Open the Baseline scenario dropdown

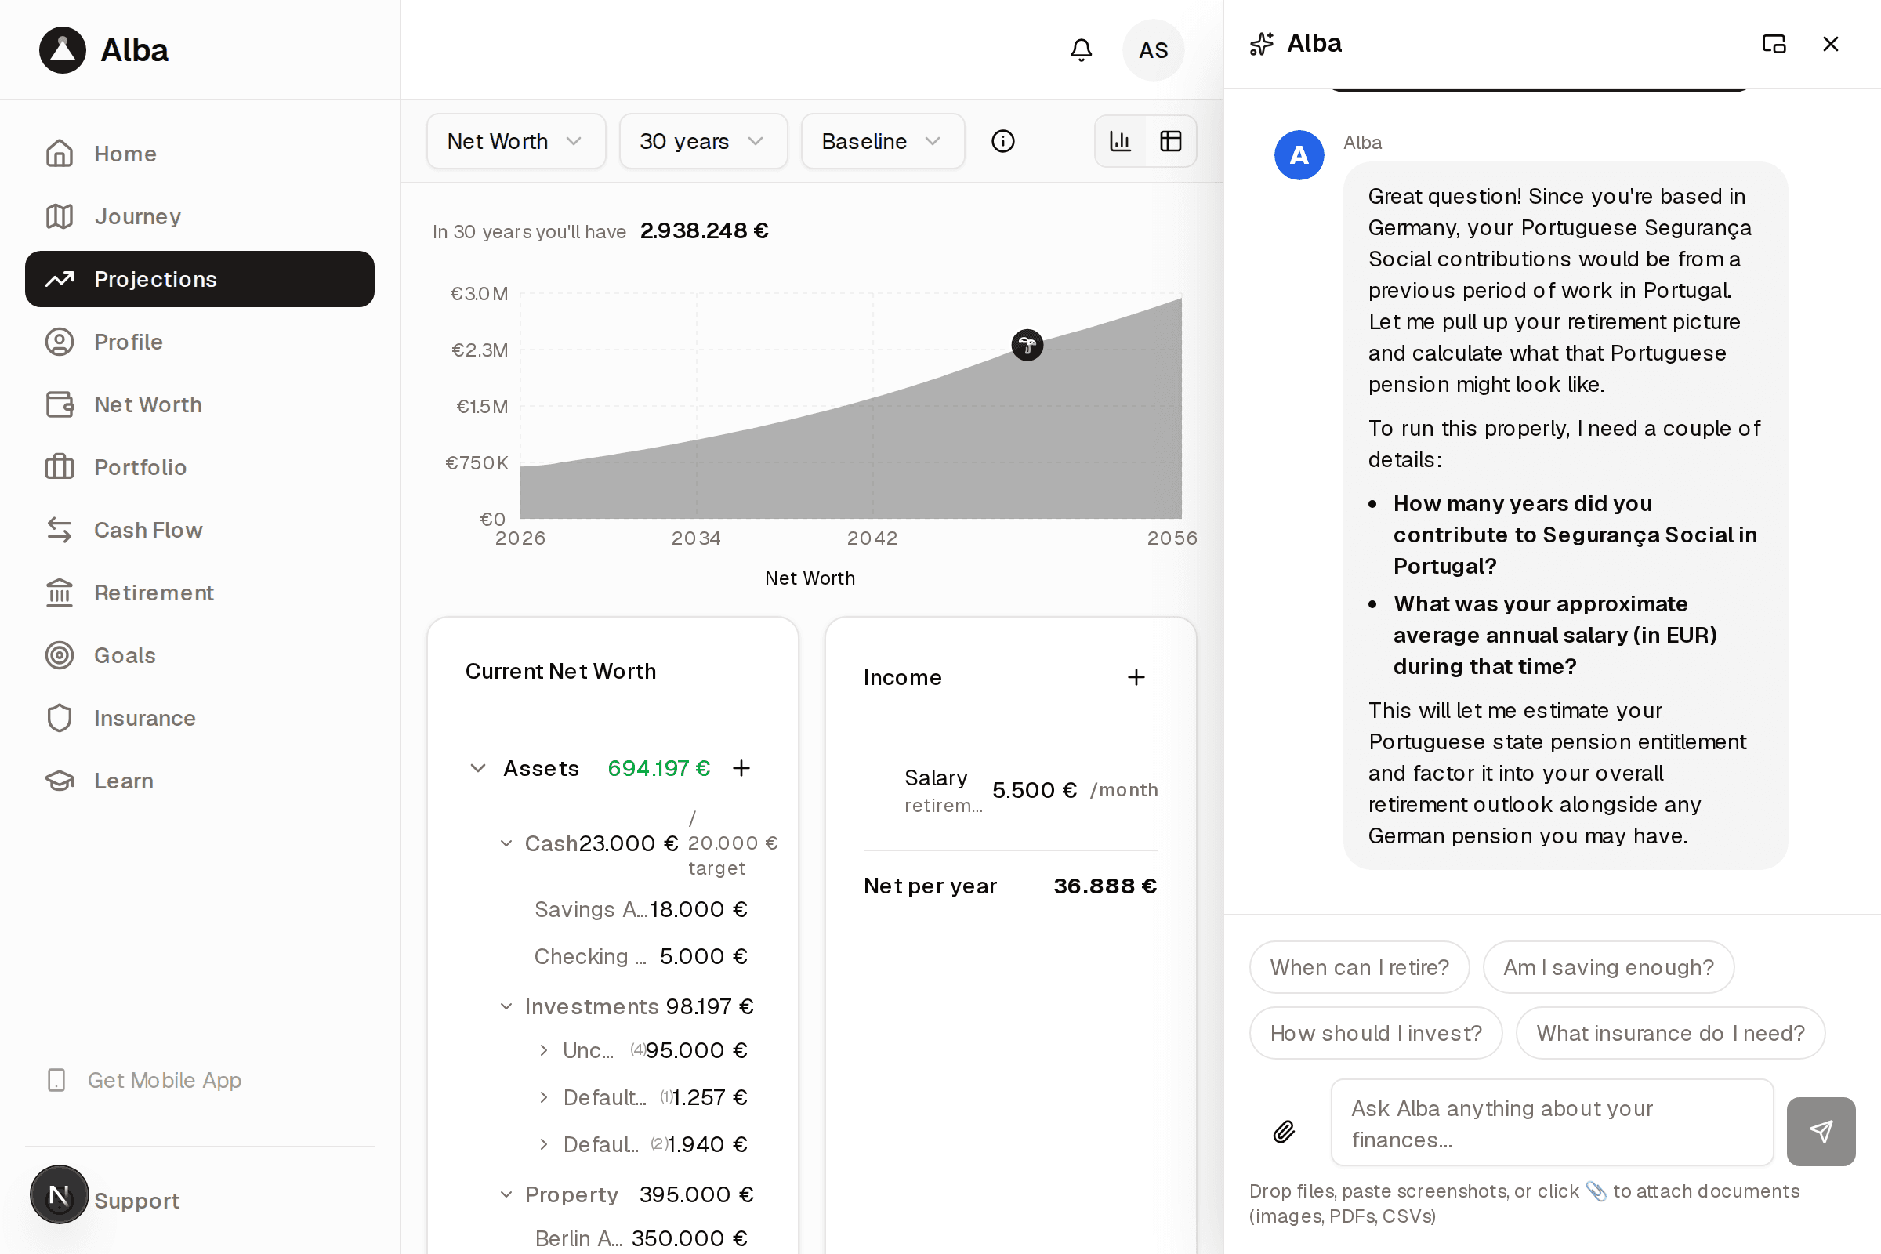tap(883, 141)
